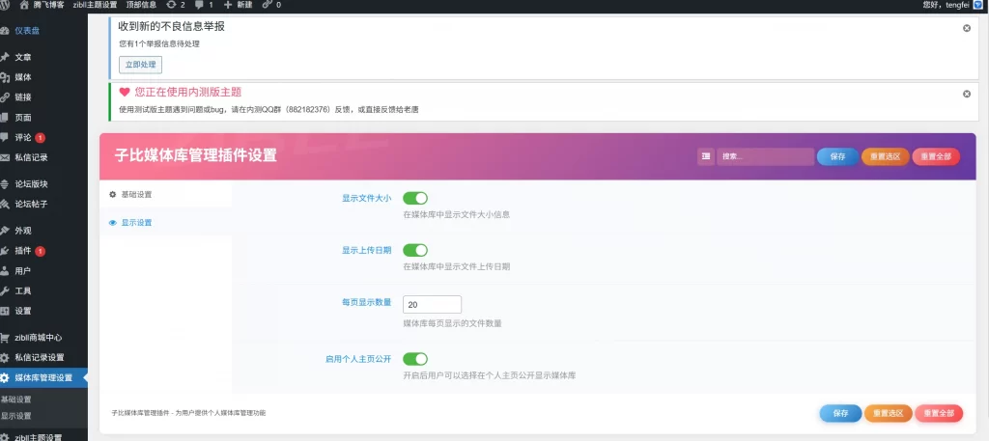Open 基础设置 submenu in the admin sidebar
This screenshot has width=989, height=441.
point(16,400)
